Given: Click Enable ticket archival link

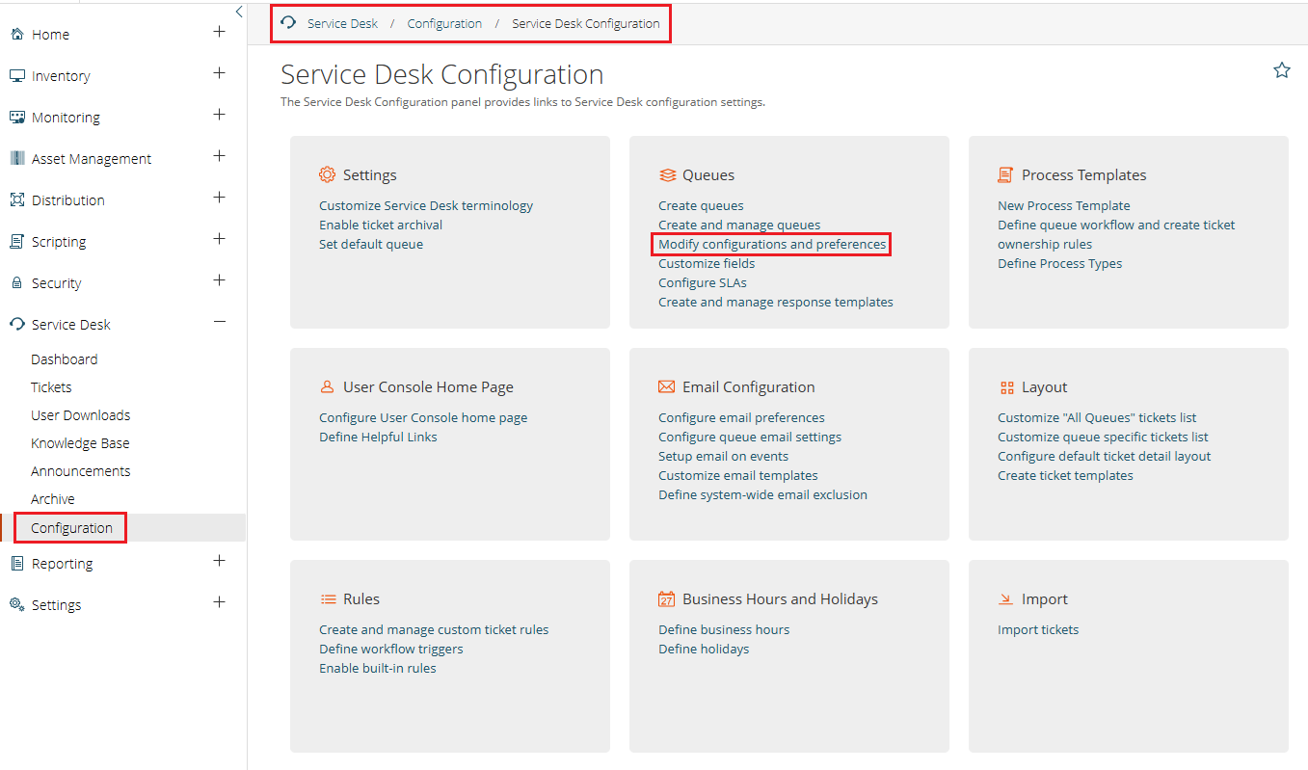Looking at the screenshot, I should 381,225.
